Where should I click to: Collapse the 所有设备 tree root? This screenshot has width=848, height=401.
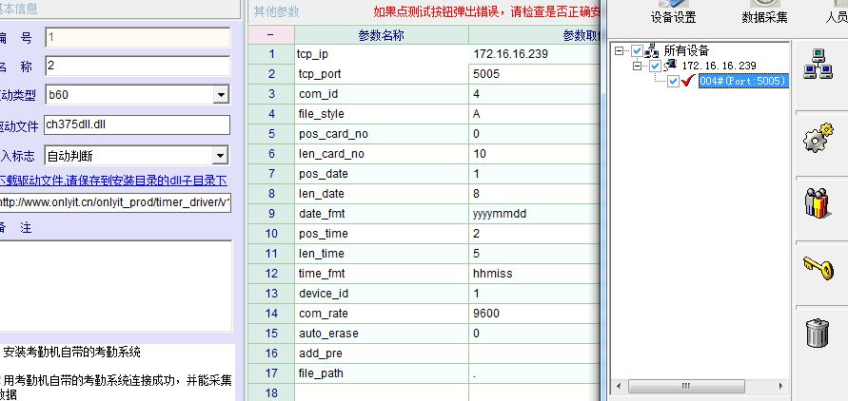pyautogui.click(x=621, y=50)
